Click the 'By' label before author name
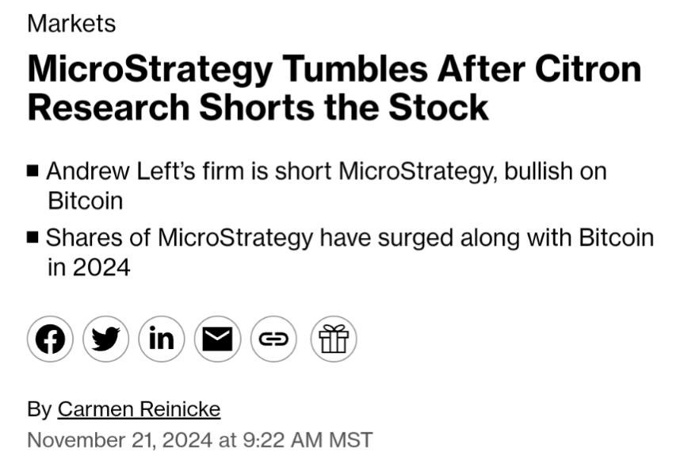This screenshot has width=684, height=460. (x=40, y=409)
